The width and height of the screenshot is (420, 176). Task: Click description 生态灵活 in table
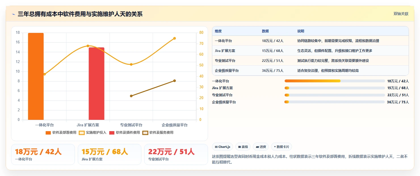point(335,51)
